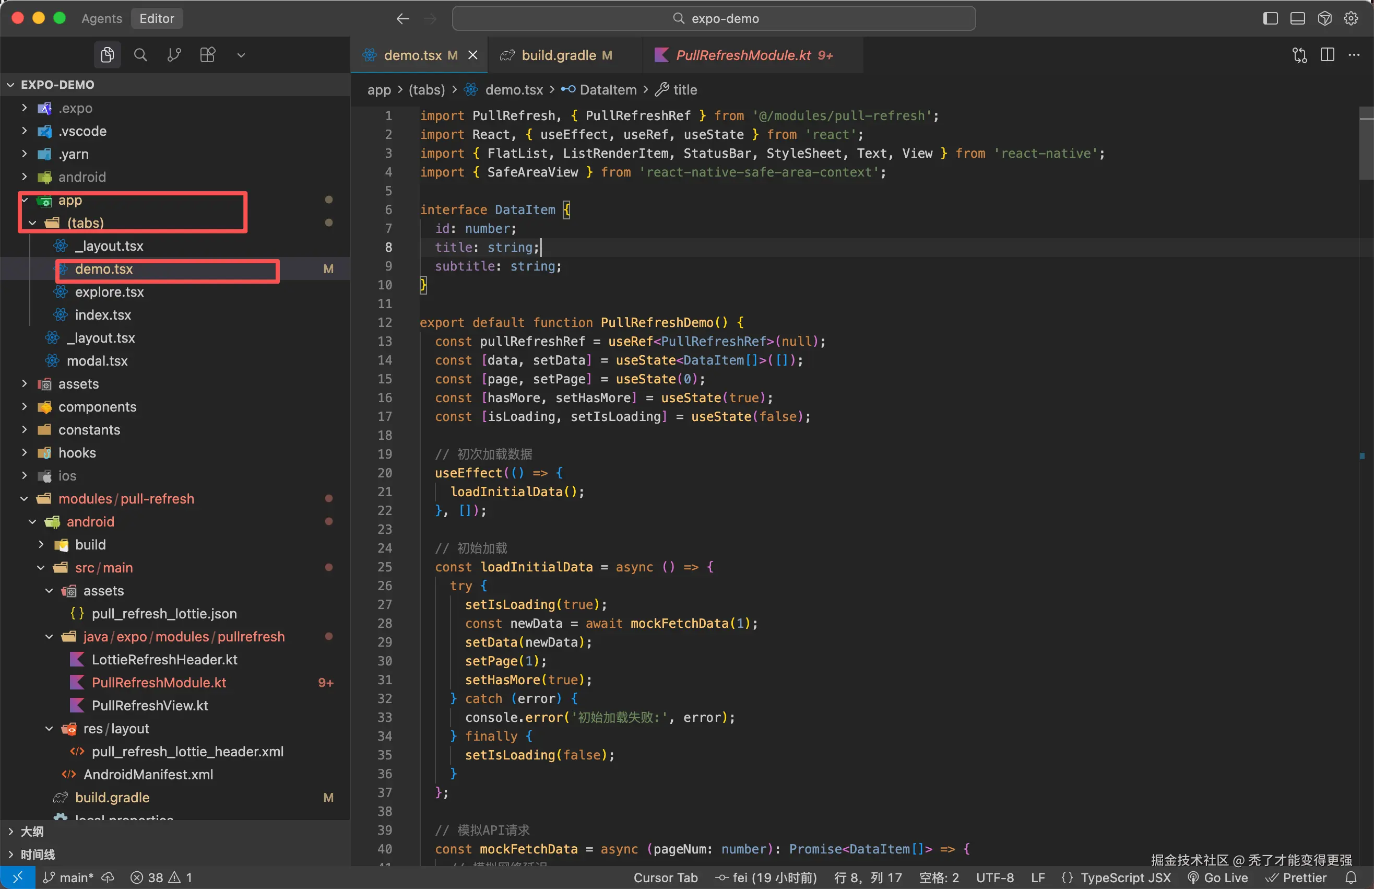The height and width of the screenshot is (889, 1374).
Task: Expand the 大纲 outline section
Action: point(32,831)
